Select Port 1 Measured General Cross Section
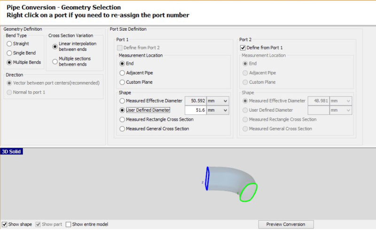 click(122, 129)
